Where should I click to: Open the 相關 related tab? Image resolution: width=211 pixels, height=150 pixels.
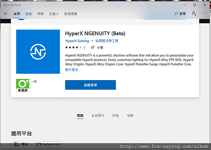(130, 115)
